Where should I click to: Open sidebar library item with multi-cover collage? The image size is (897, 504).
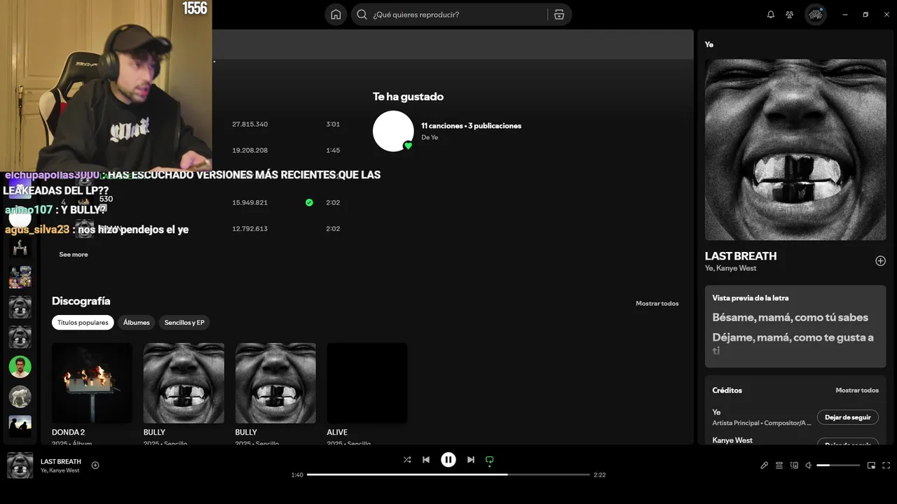click(20, 277)
